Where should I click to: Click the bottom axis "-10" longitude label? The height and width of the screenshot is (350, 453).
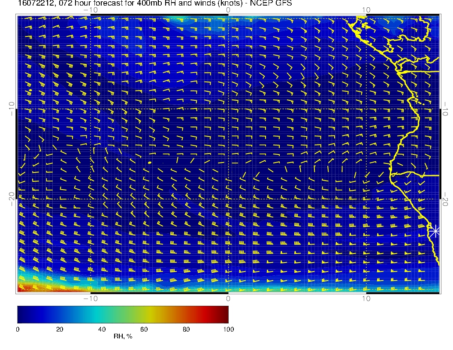[x=90, y=298]
